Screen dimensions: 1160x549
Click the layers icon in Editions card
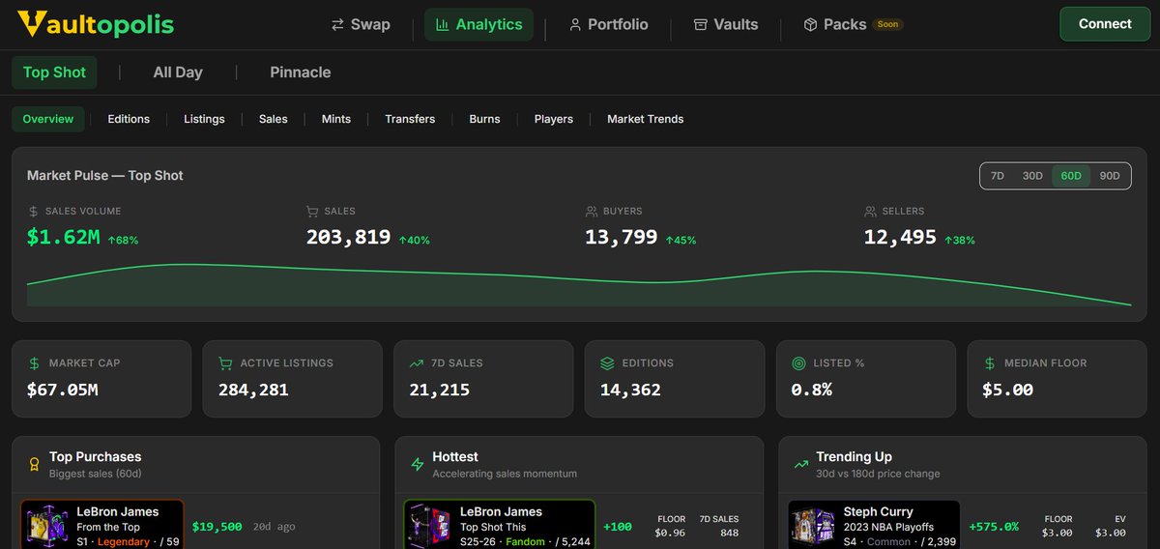[x=607, y=363]
